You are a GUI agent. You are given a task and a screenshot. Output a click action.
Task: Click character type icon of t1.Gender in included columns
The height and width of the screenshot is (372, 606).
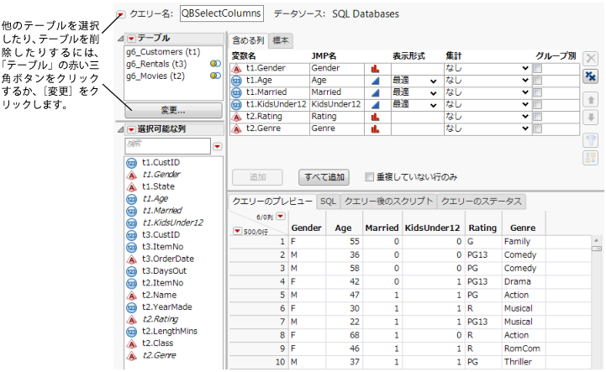(x=236, y=69)
